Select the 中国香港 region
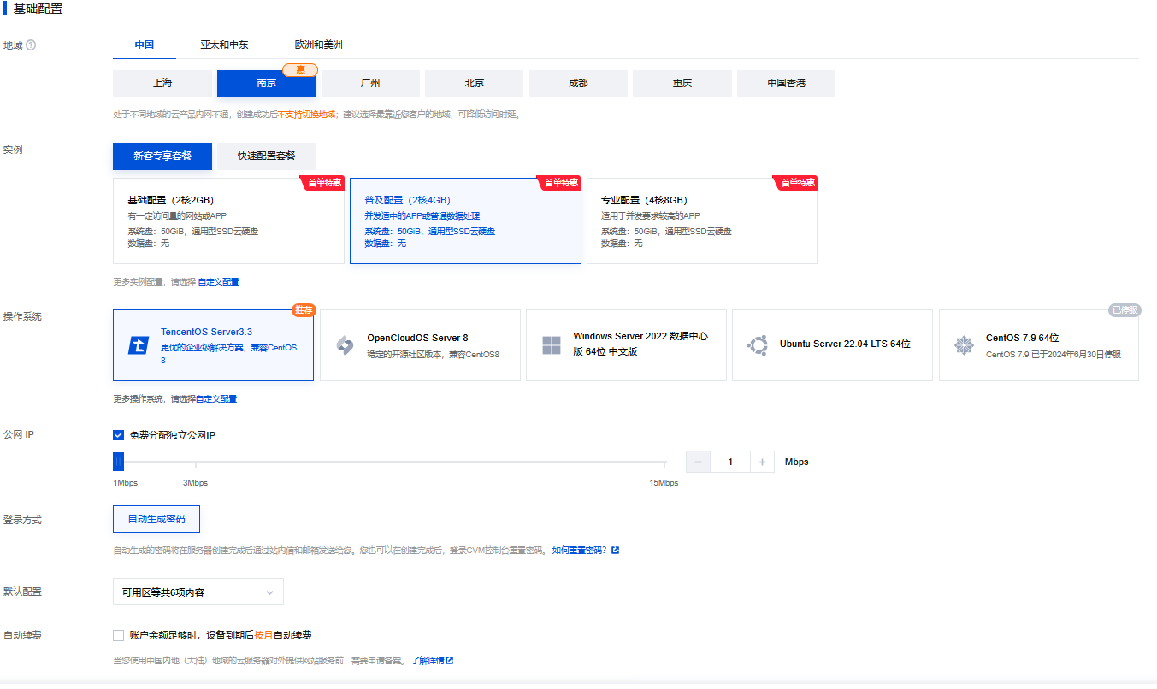 786,84
